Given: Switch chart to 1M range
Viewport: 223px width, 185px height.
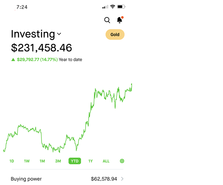Looking at the screenshot, I should tap(42, 161).
